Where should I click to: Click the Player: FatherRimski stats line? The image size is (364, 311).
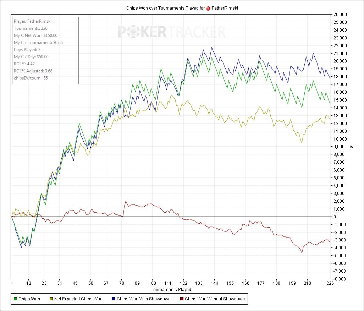[x=33, y=21]
